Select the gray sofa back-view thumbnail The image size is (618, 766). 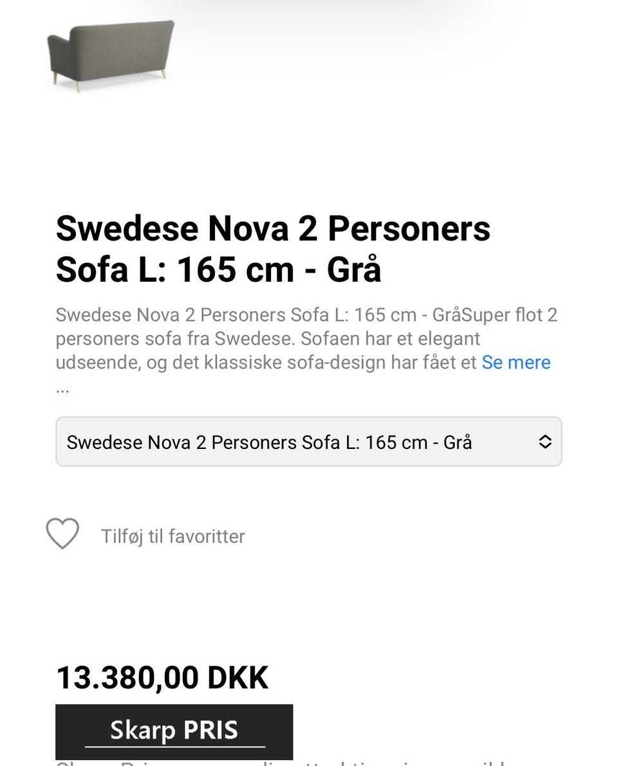111,54
